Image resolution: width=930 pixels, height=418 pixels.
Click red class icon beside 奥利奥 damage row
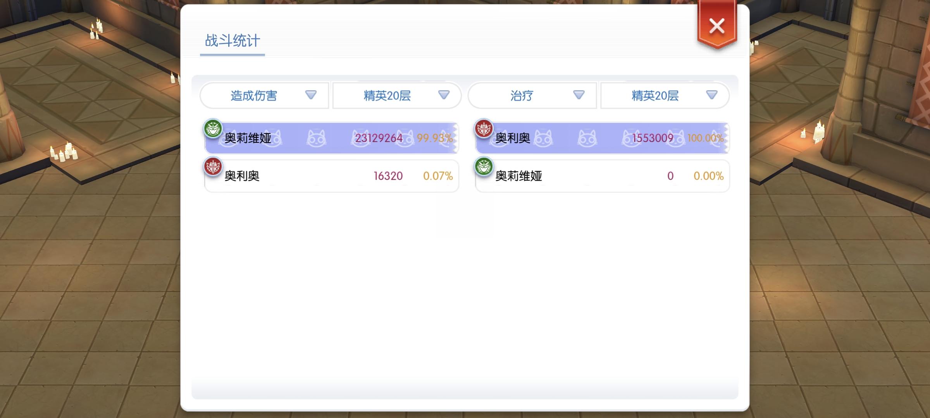coord(213,167)
